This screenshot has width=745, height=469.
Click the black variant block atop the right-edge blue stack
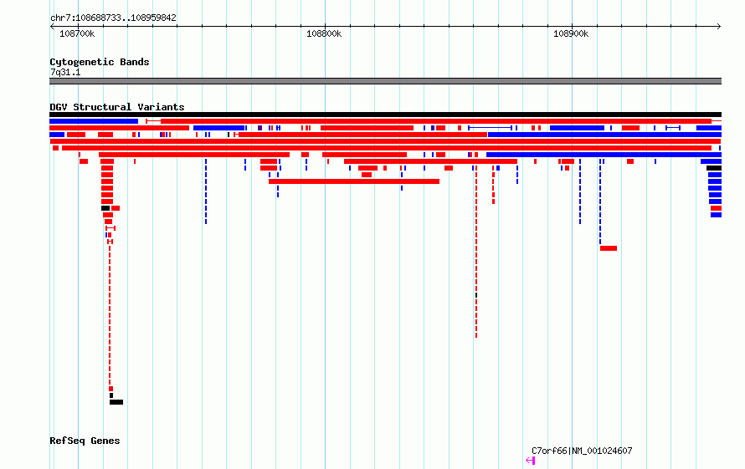coord(714,168)
